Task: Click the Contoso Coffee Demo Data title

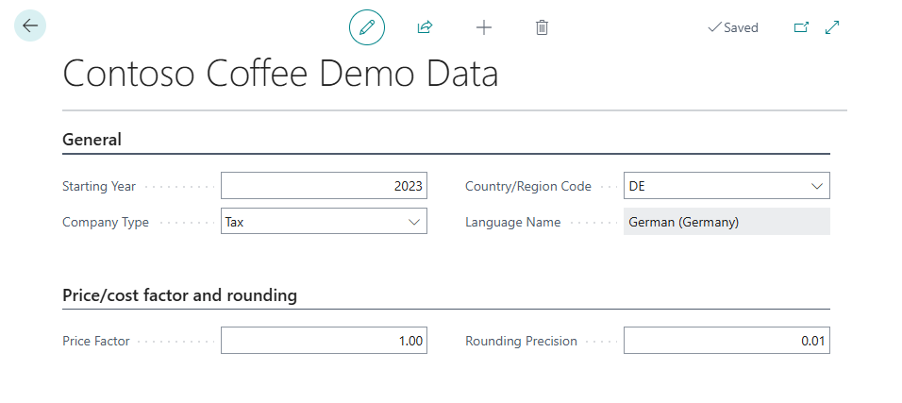Action: (280, 74)
